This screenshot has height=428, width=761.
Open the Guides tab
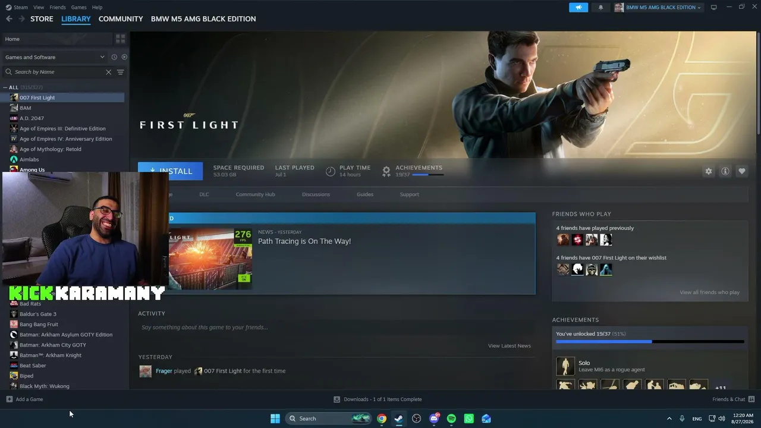(365, 194)
